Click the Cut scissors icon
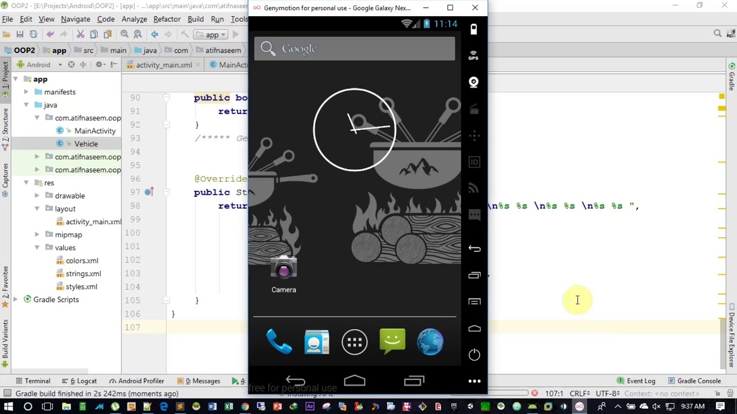This screenshot has height=414, width=737. [81, 34]
